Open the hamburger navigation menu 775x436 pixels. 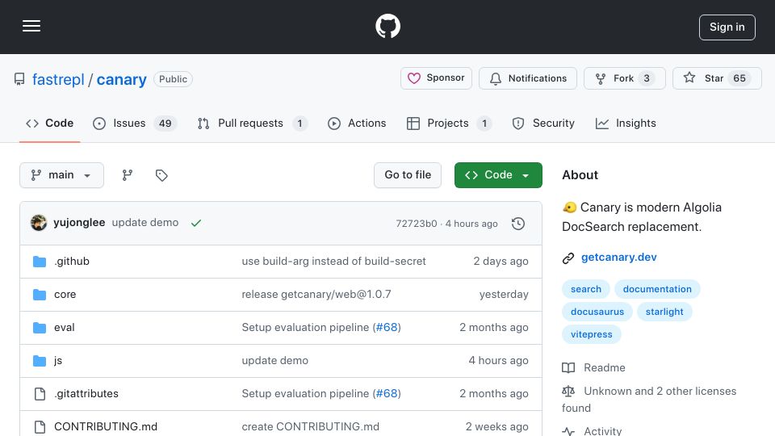tap(31, 26)
